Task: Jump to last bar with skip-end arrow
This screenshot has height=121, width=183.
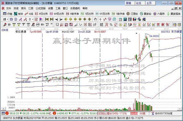Action: [x=52, y=19]
